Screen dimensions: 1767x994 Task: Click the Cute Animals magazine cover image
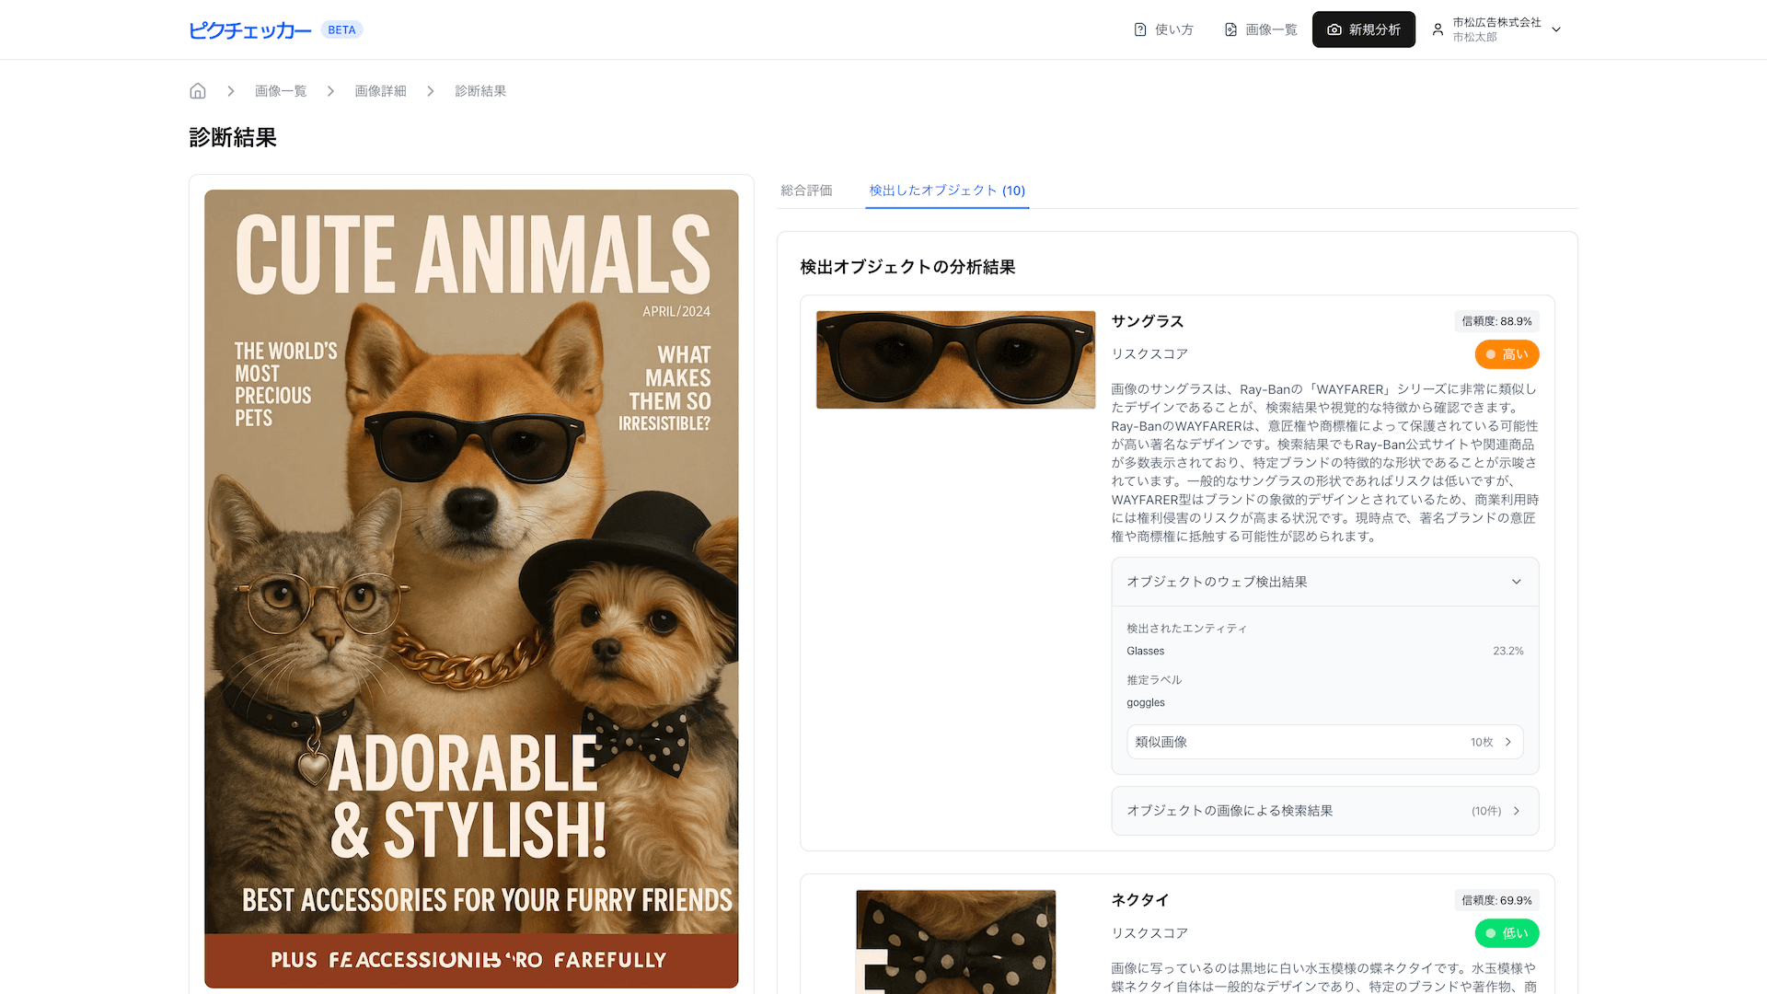[x=471, y=589]
